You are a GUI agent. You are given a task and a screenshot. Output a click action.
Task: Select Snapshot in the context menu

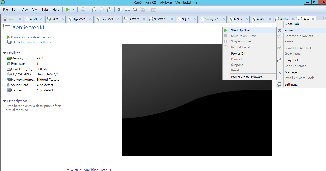click(x=301, y=60)
